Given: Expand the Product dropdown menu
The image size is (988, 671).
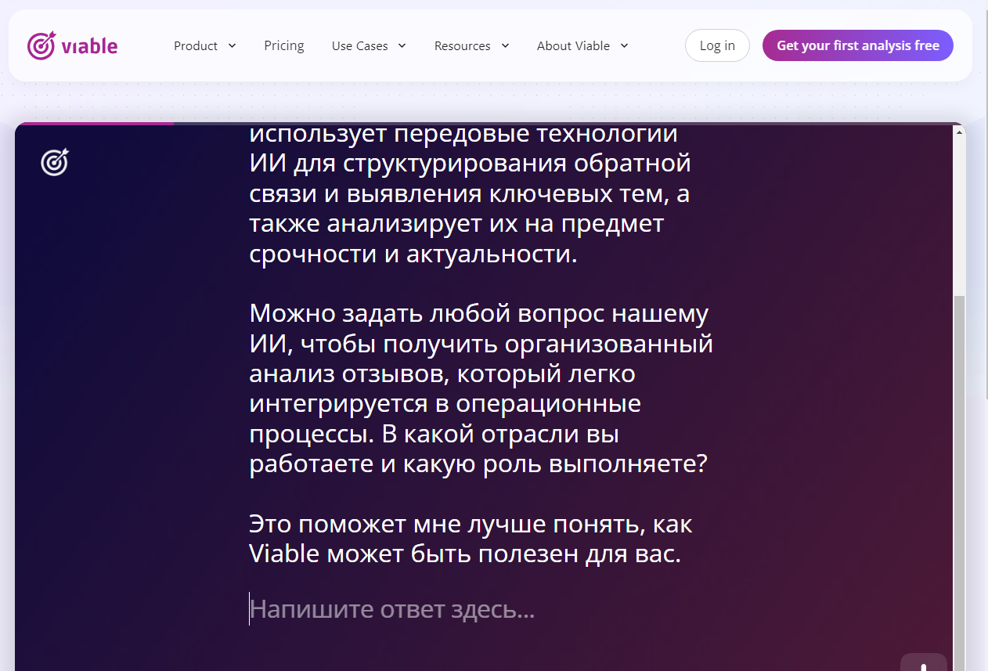Looking at the screenshot, I should [205, 45].
